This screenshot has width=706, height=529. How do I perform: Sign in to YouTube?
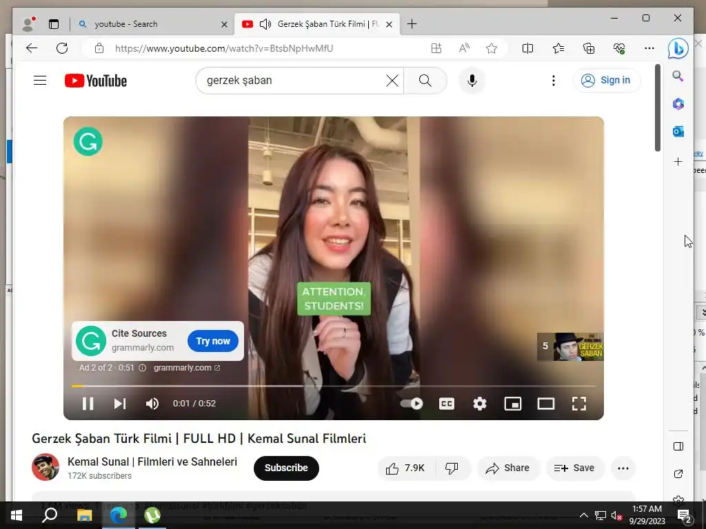(607, 81)
